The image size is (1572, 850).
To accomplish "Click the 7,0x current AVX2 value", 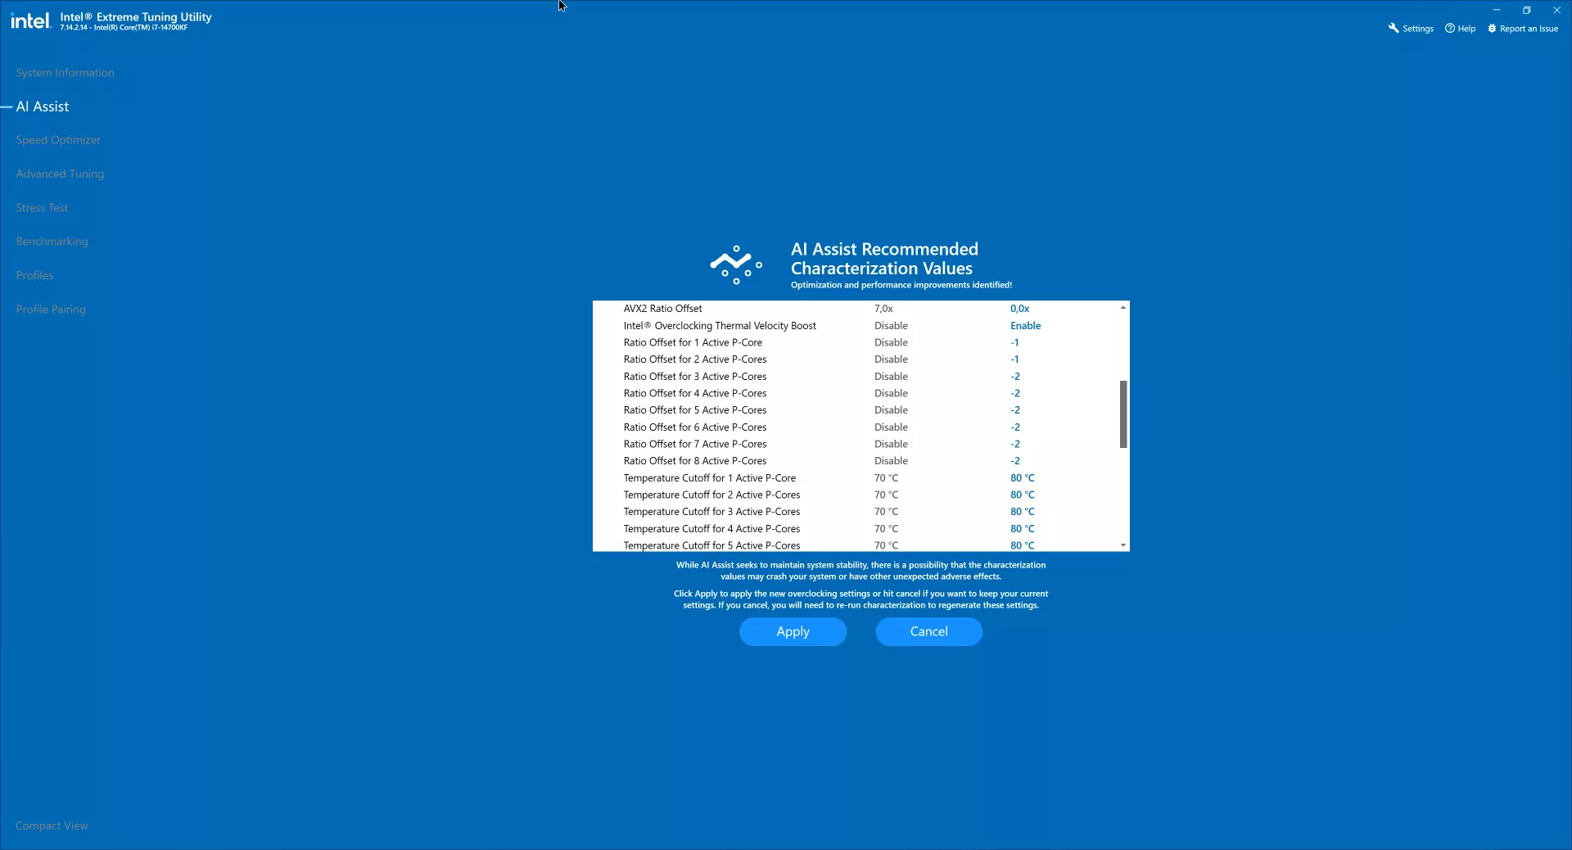I will pos(883,309).
